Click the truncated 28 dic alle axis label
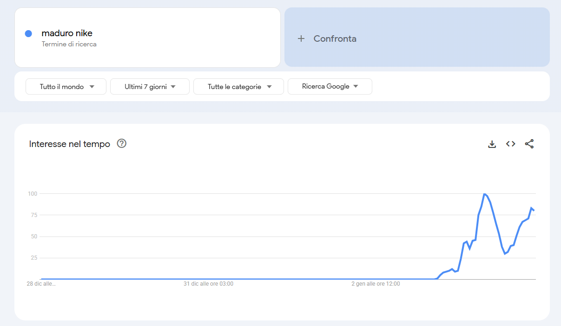561x326 pixels. pyautogui.click(x=41, y=284)
